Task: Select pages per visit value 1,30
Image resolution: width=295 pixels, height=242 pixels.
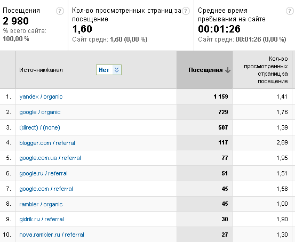Action: (282, 235)
